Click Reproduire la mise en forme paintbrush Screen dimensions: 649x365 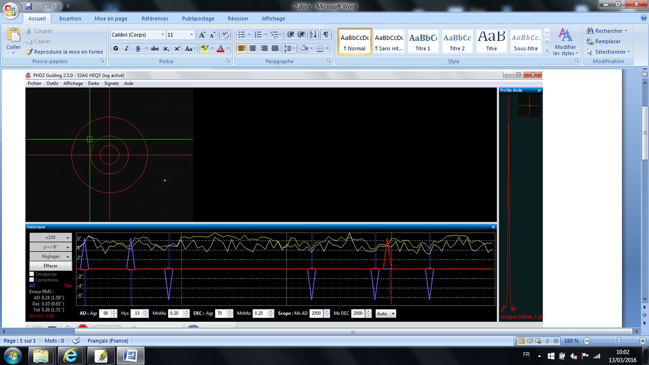(x=64, y=52)
